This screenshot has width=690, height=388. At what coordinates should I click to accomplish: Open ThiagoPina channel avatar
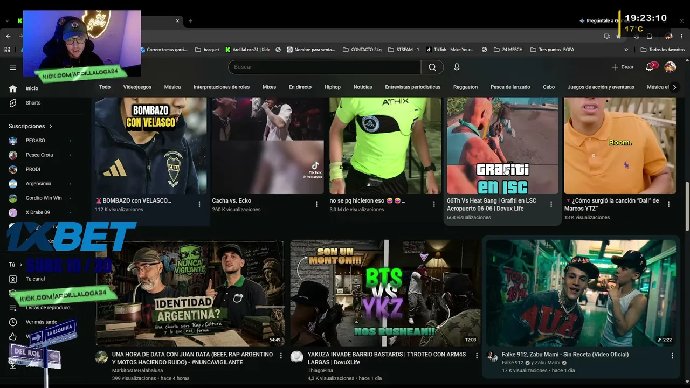pyautogui.click(x=296, y=357)
